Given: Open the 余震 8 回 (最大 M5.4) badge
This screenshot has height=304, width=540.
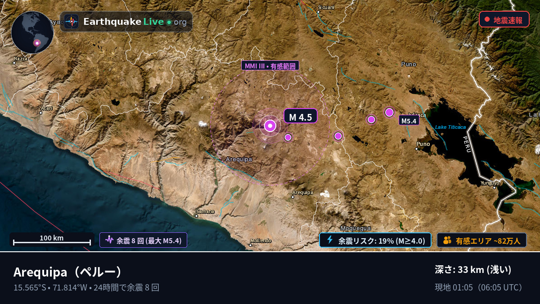Looking at the screenshot, I should 143,240.
